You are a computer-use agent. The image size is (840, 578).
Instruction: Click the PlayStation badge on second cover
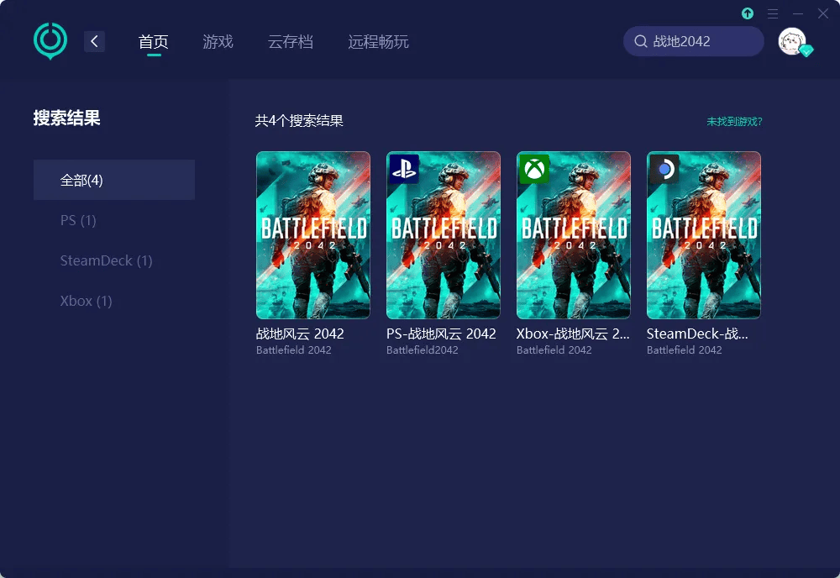point(404,170)
